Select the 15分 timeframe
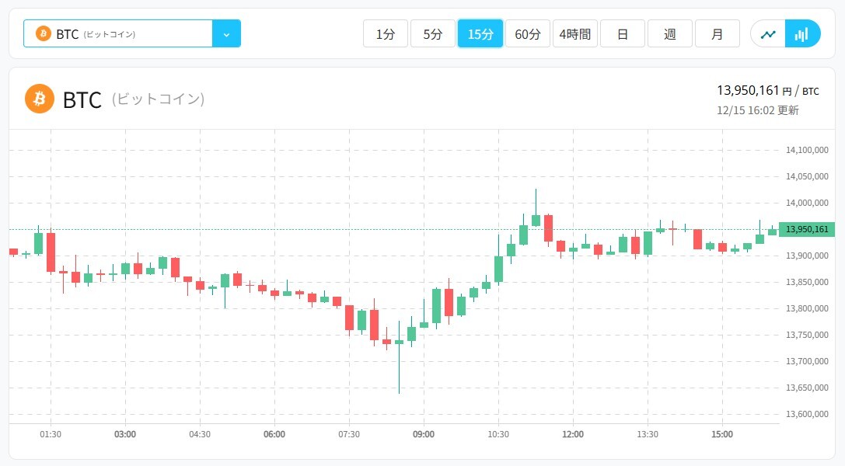This screenshot has height=466, width=845. (480, 34)
